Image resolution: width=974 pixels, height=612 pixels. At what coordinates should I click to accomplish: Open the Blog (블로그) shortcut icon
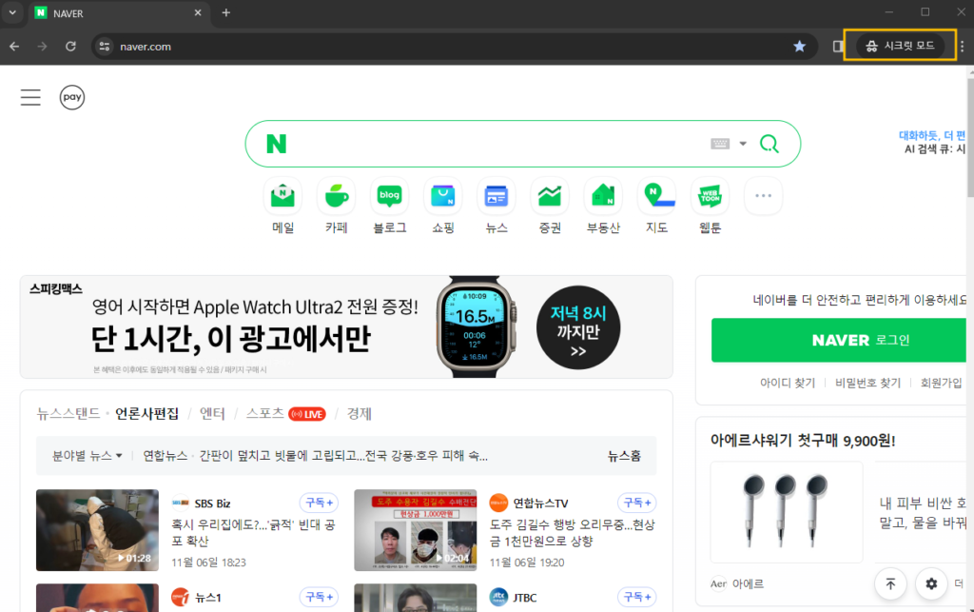point(389,196)
